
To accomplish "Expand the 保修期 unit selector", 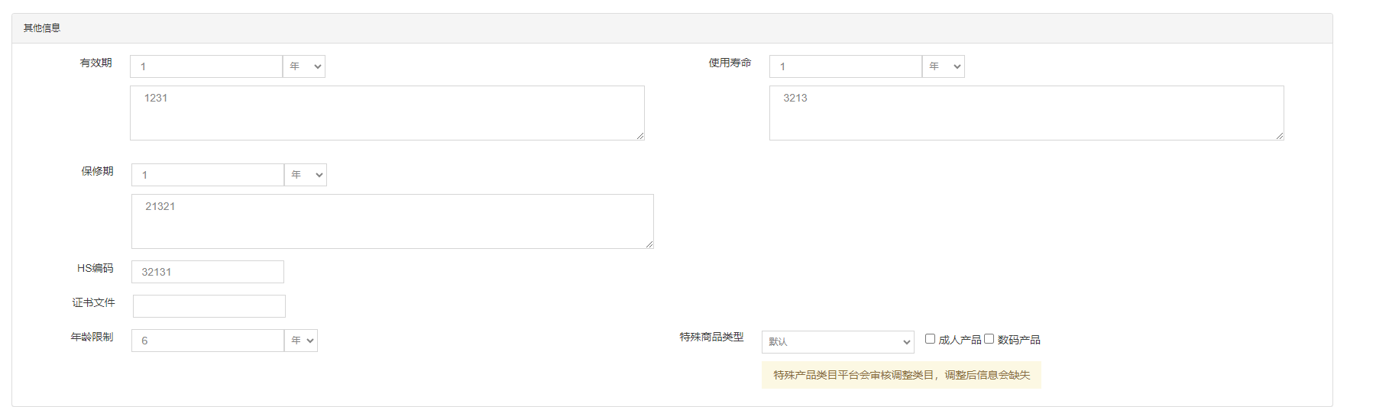I will 306,175.
